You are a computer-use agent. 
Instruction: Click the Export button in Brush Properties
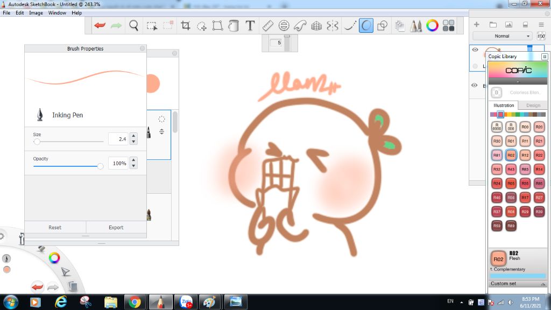[x=116, y=228]
